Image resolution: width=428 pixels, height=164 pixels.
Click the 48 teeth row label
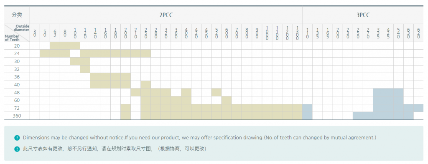click(x=17, y=92)
